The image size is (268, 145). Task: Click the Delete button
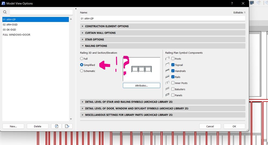coord(38,126)
